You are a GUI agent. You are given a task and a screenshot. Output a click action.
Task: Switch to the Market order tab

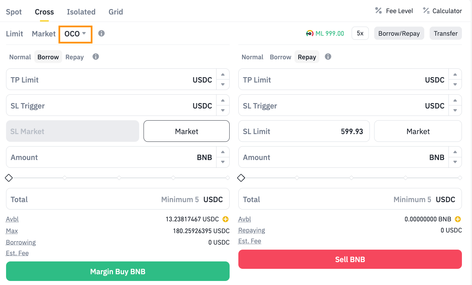point(44,34)
